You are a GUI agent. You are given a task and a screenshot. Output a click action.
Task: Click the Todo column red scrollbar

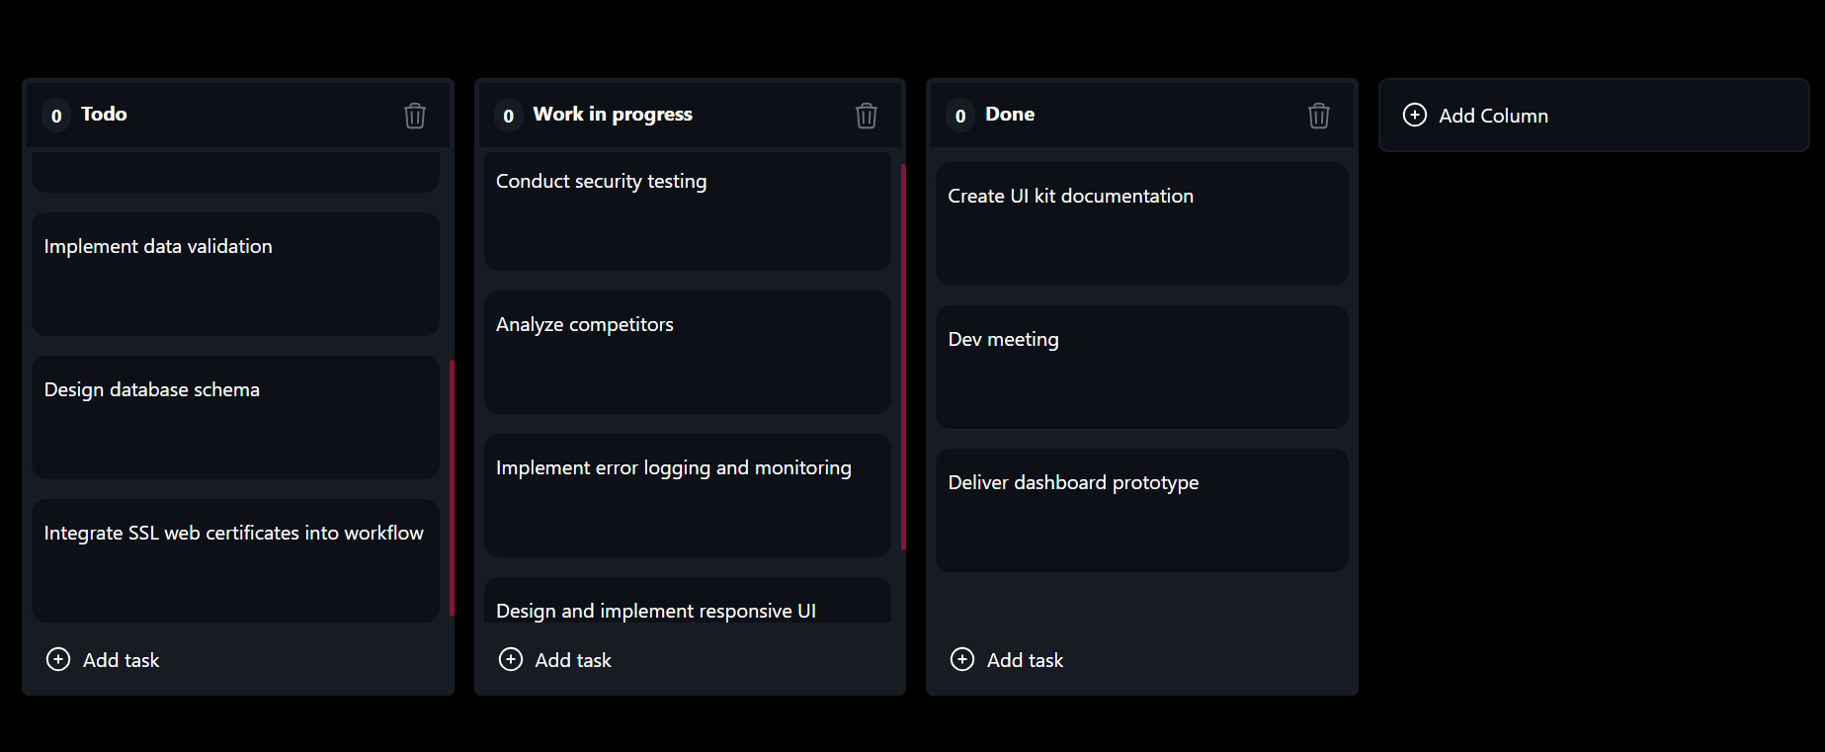(452, 488)
